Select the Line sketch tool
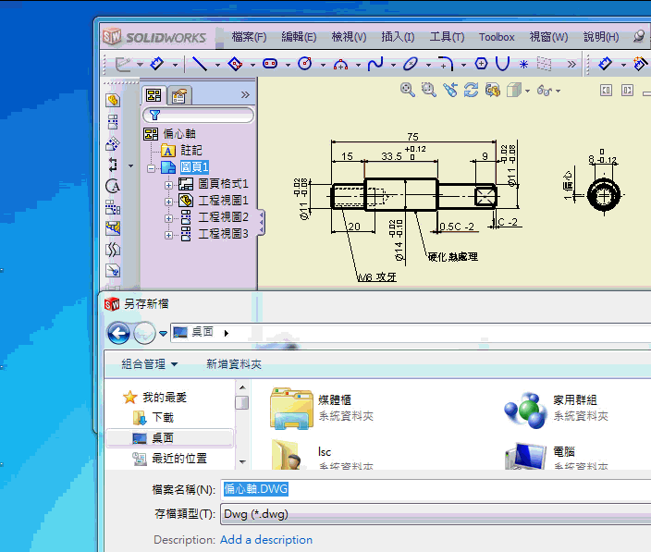Image resolution: width=651 pixels, height=552 pixels. 200,64
